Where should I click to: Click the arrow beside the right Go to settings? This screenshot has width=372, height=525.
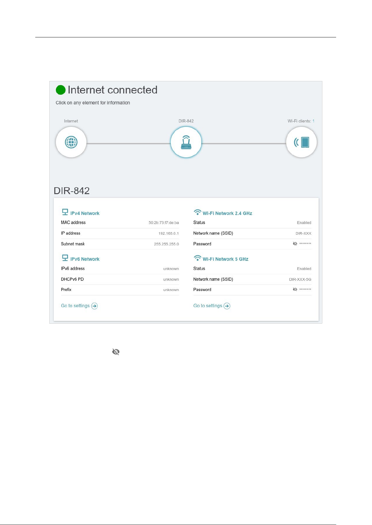(227, 306)
